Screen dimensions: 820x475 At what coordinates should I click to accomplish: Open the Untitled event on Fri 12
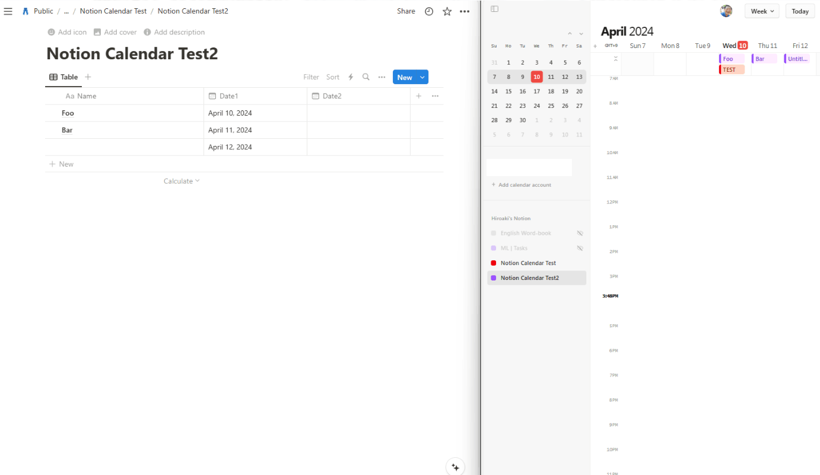pos(797,59)
